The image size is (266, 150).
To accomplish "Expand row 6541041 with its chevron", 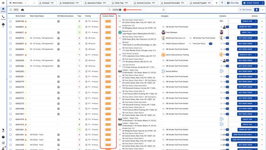I will tap(262, 135).
